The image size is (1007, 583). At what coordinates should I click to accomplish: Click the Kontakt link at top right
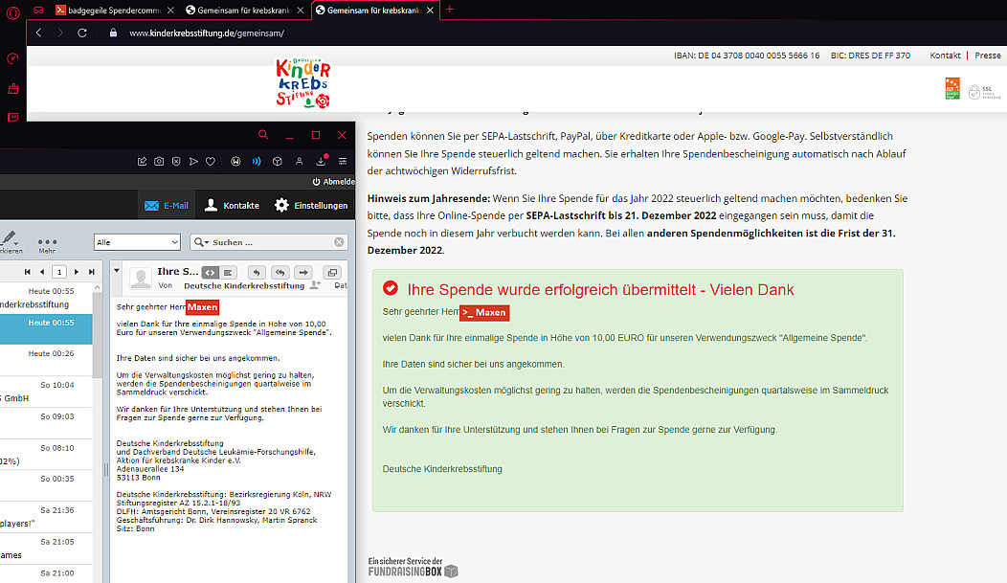click(945, 56)
